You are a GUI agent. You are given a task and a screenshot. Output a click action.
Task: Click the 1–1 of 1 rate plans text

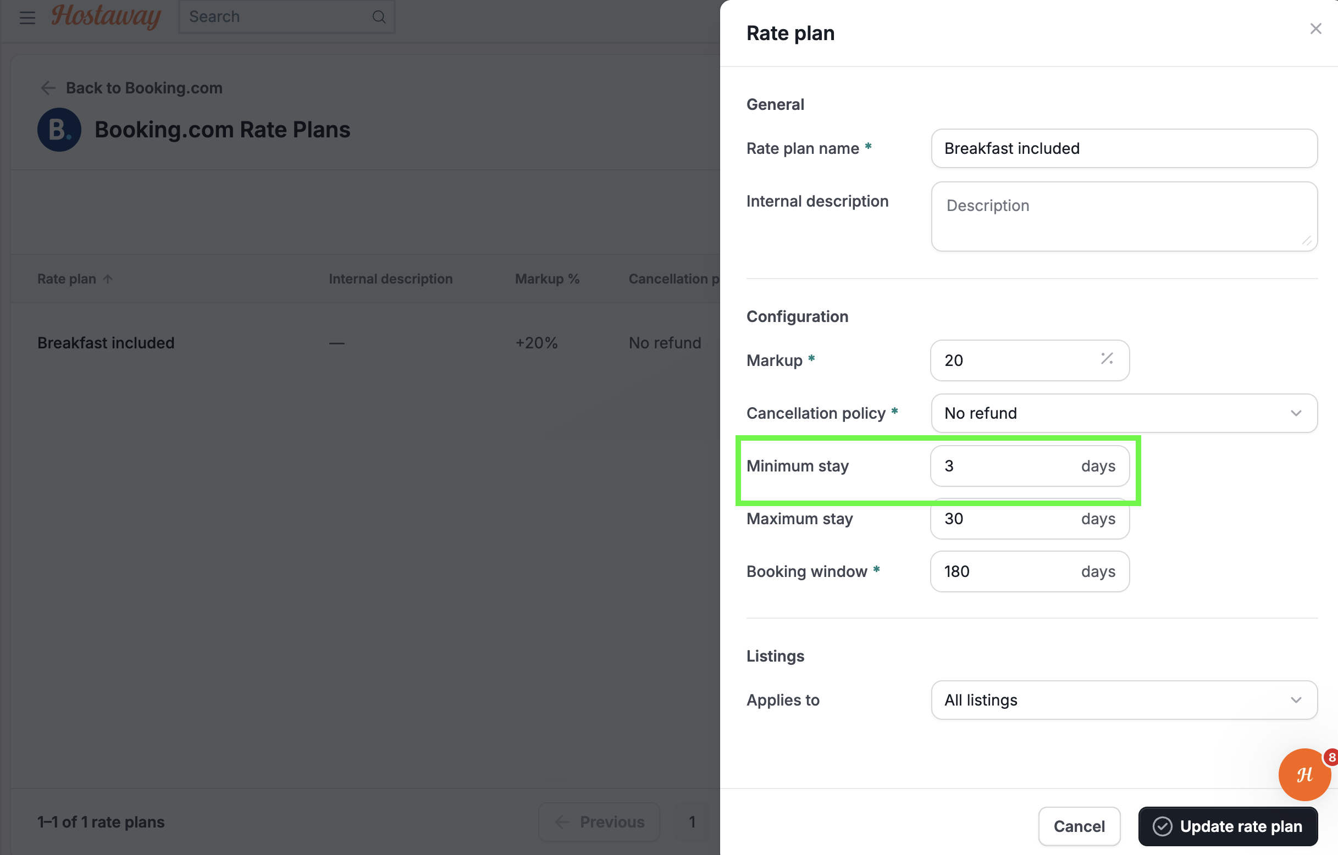(101, 821)
